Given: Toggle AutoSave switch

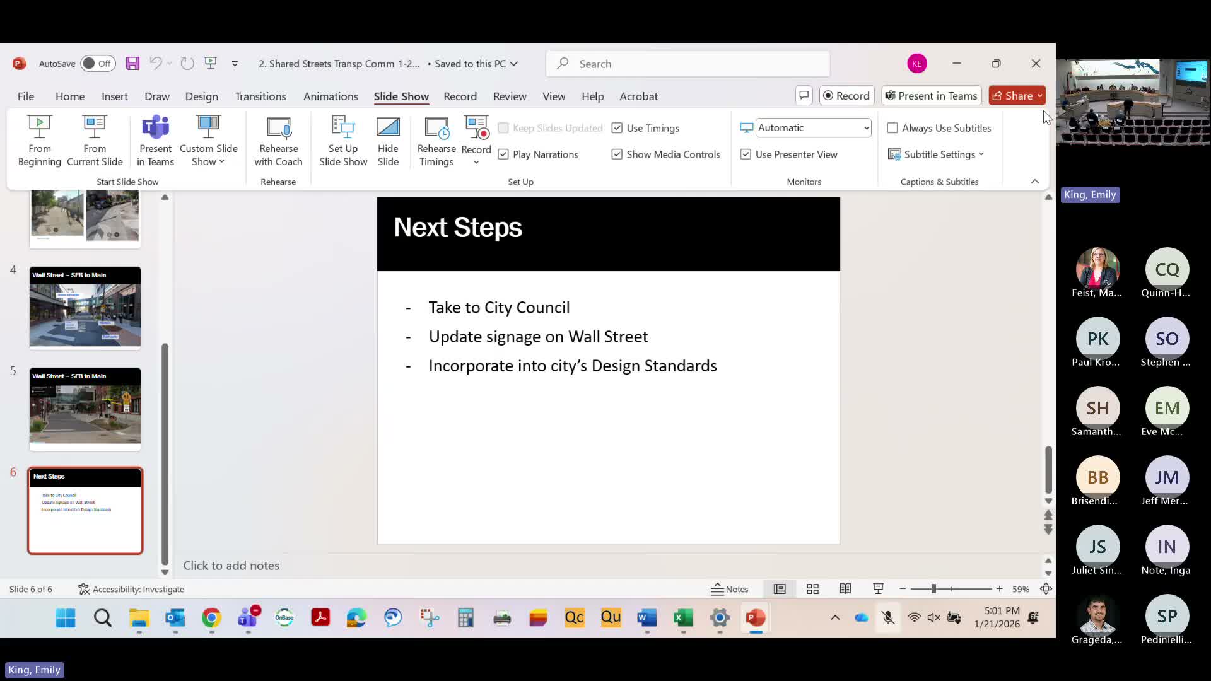Looking at the screenshot, I should [98, 64].
